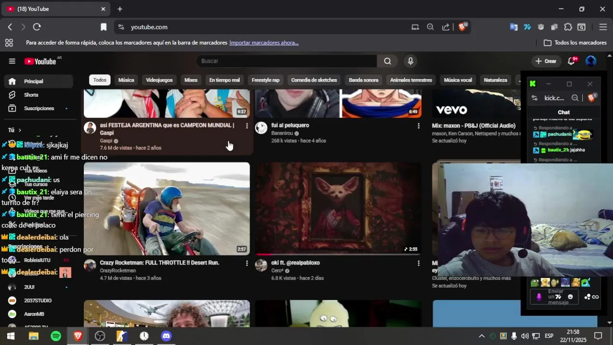
Task: Open the Google Translate extension
Action: (513, 27)
